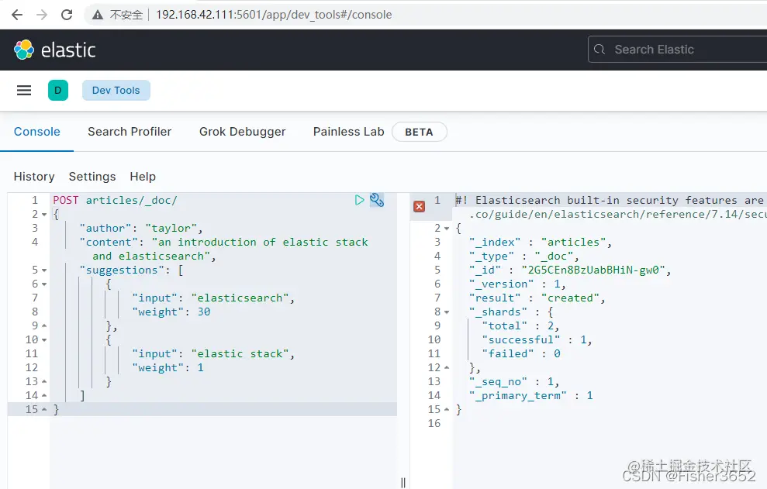Focus the Search Elastic field
The image size is (767, 489).
(678, 50)
